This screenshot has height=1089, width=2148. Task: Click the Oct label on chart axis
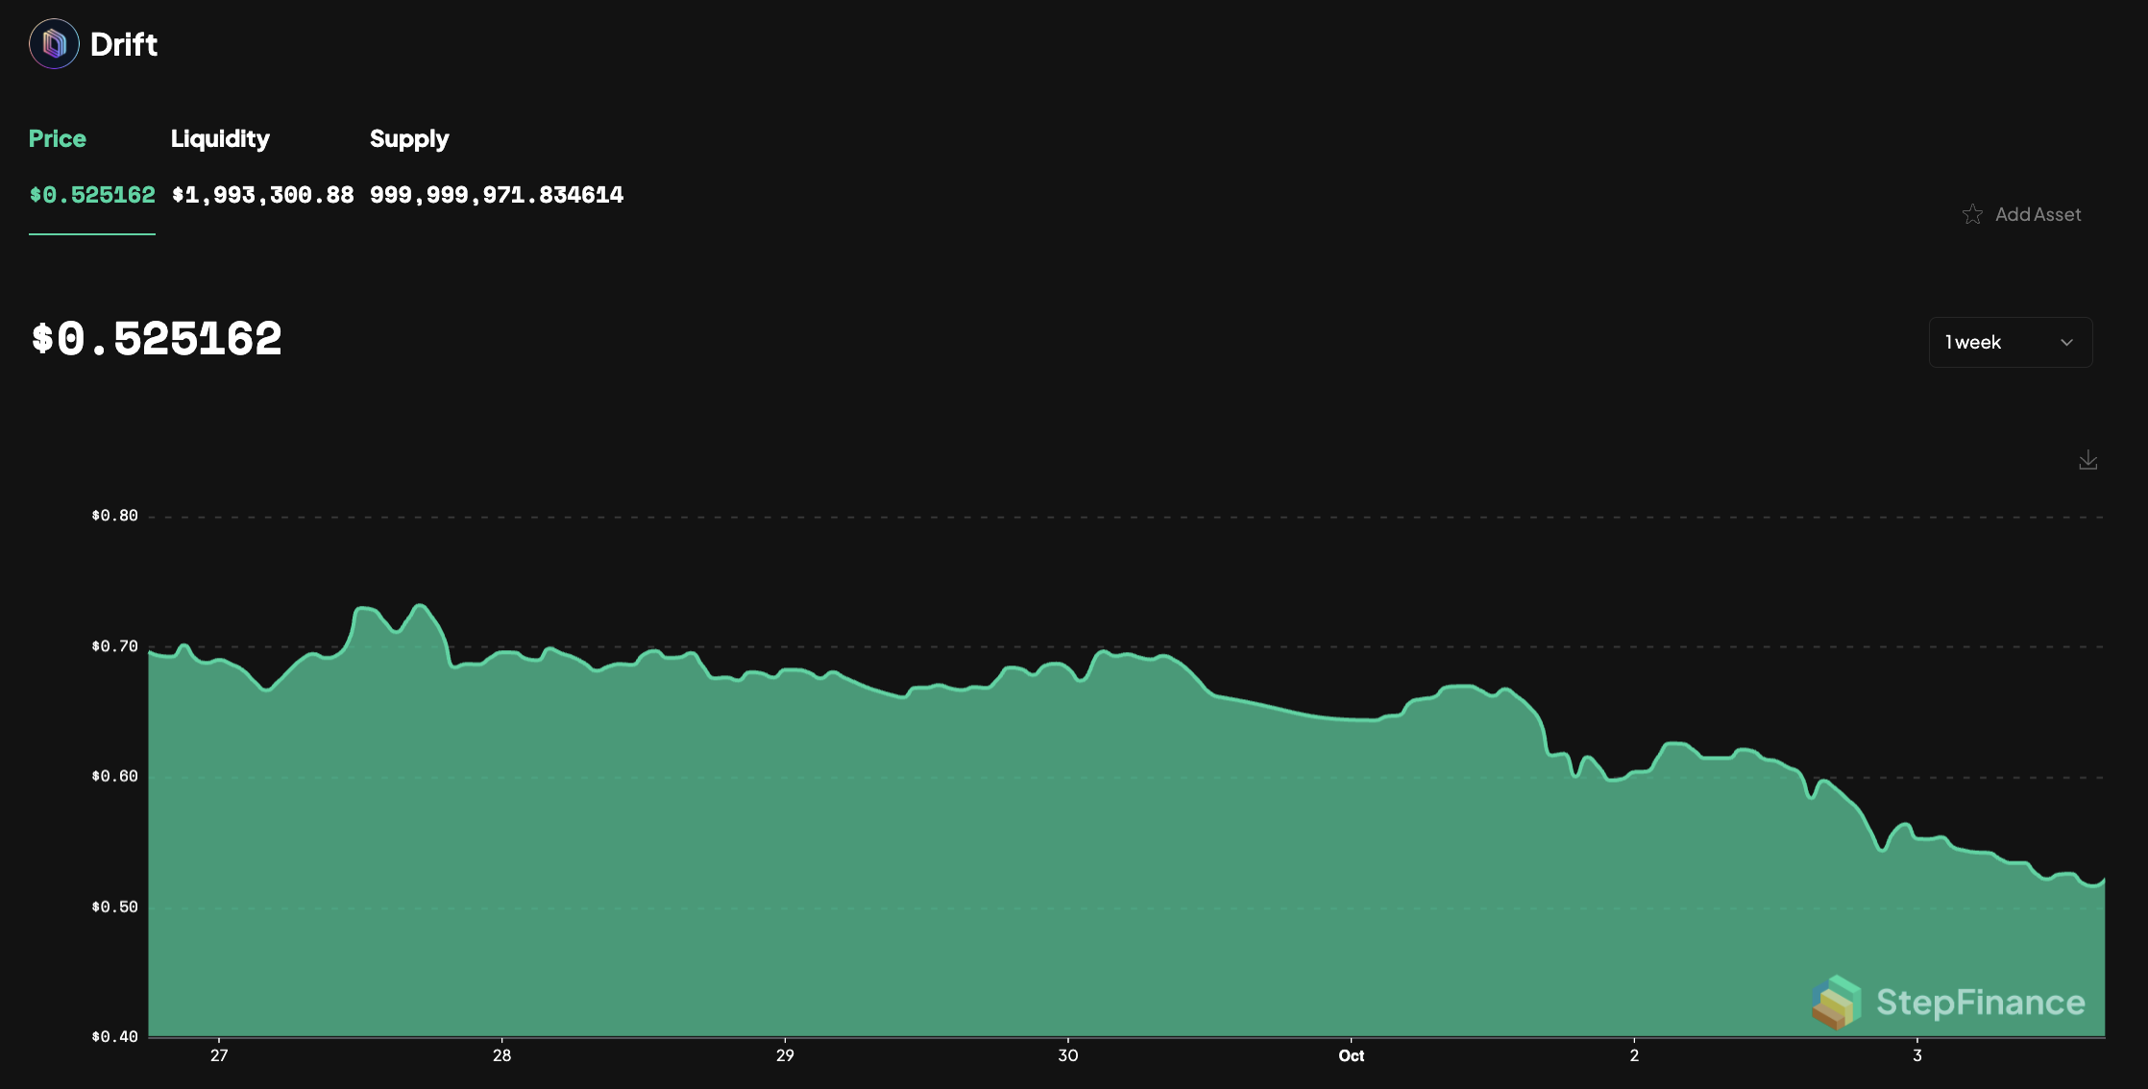[x=1351, y=1055]
